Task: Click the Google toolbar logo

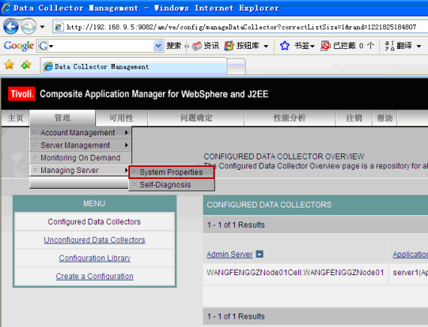Action: [19, 46]
